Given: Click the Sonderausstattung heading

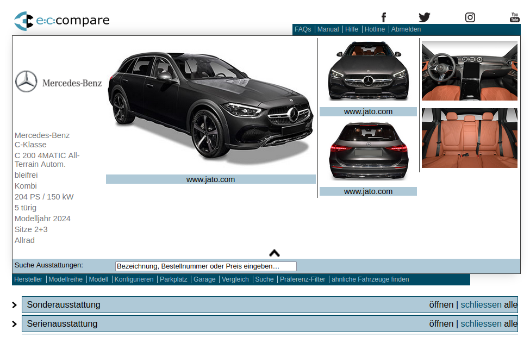Looking at the screenshot, I should 64,305.
